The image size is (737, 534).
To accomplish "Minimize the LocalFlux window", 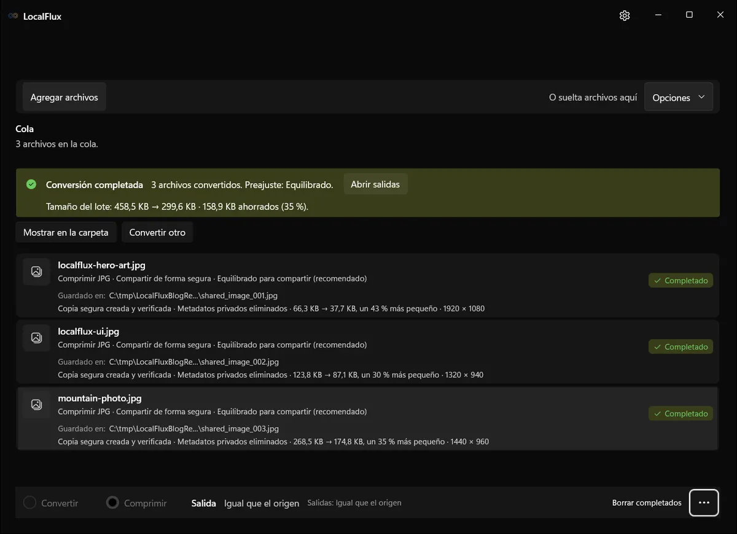I will coord(658,15).
